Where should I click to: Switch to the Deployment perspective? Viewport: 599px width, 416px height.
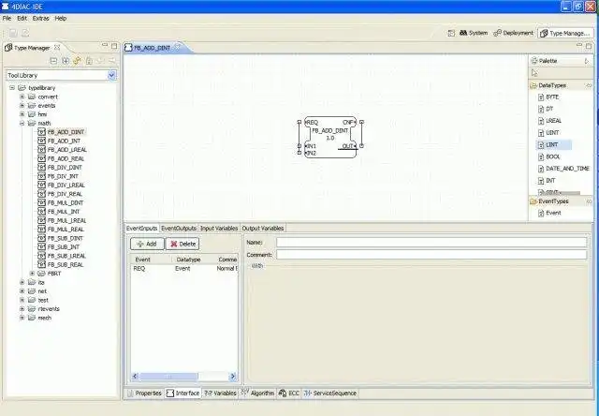[514, 34]
